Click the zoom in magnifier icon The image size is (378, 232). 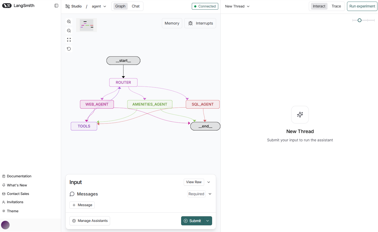69,22
